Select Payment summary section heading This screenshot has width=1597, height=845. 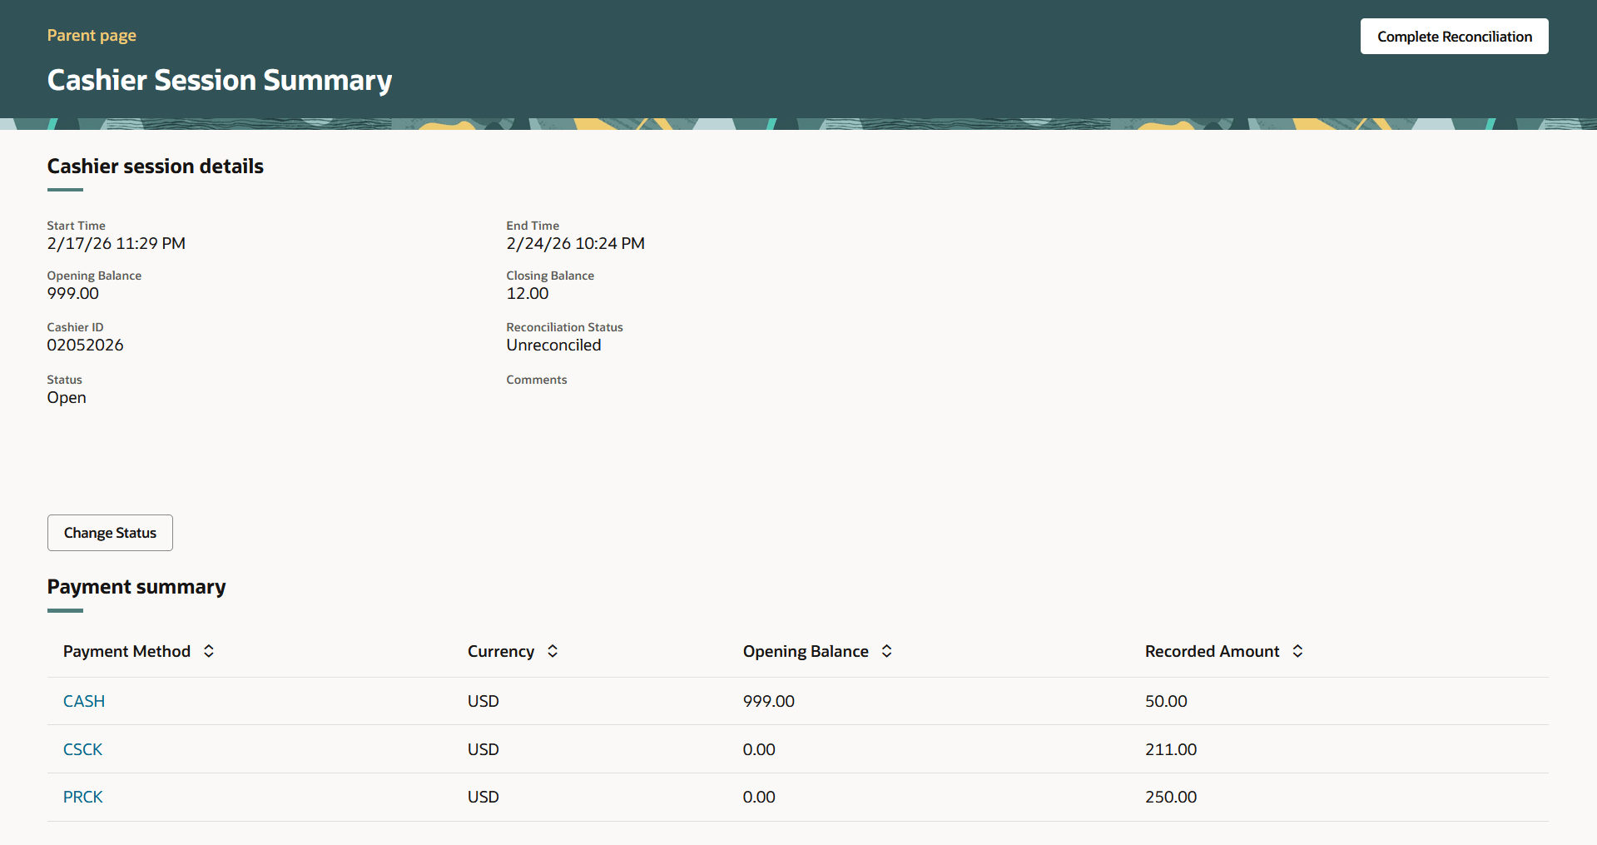[136, 587]
